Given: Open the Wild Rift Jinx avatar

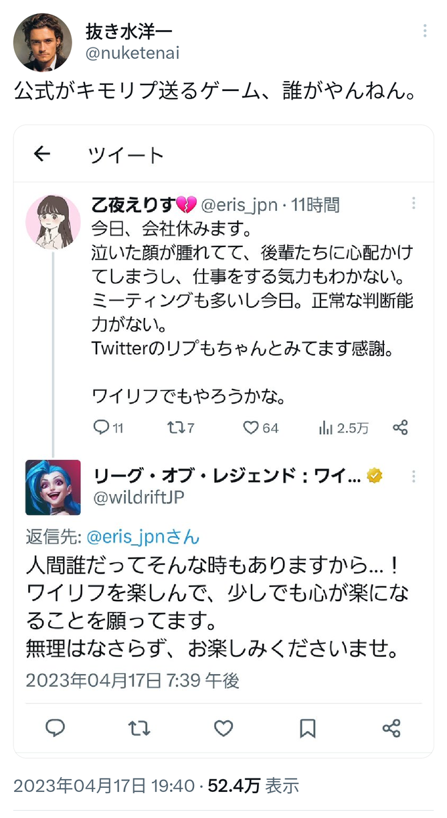Looking at the screenshot, I should pyautogui.click(x=53, y=487).
